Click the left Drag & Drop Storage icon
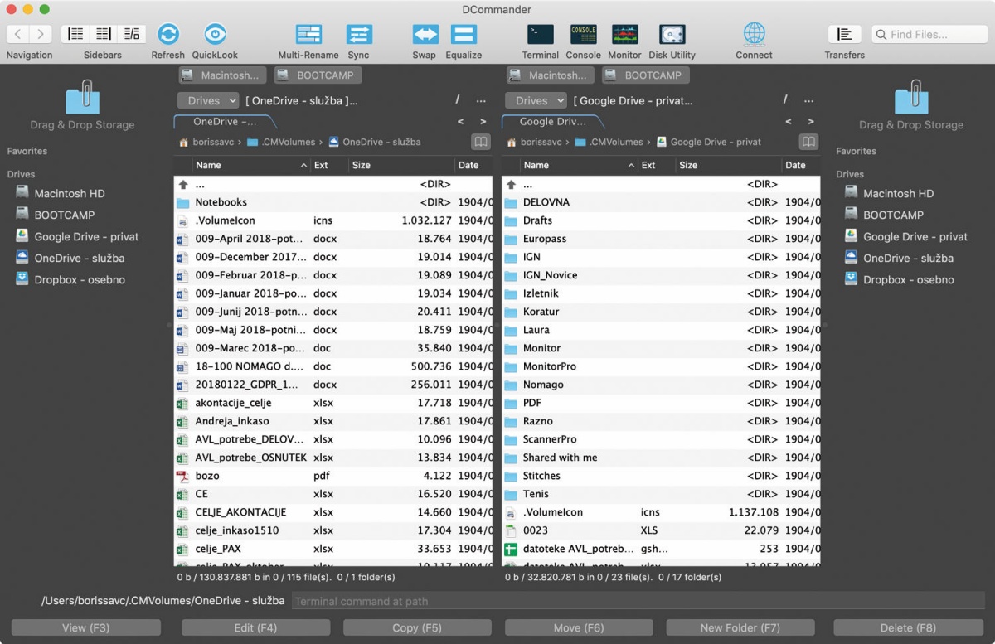 pyautogui.click(x=82, y=97)
